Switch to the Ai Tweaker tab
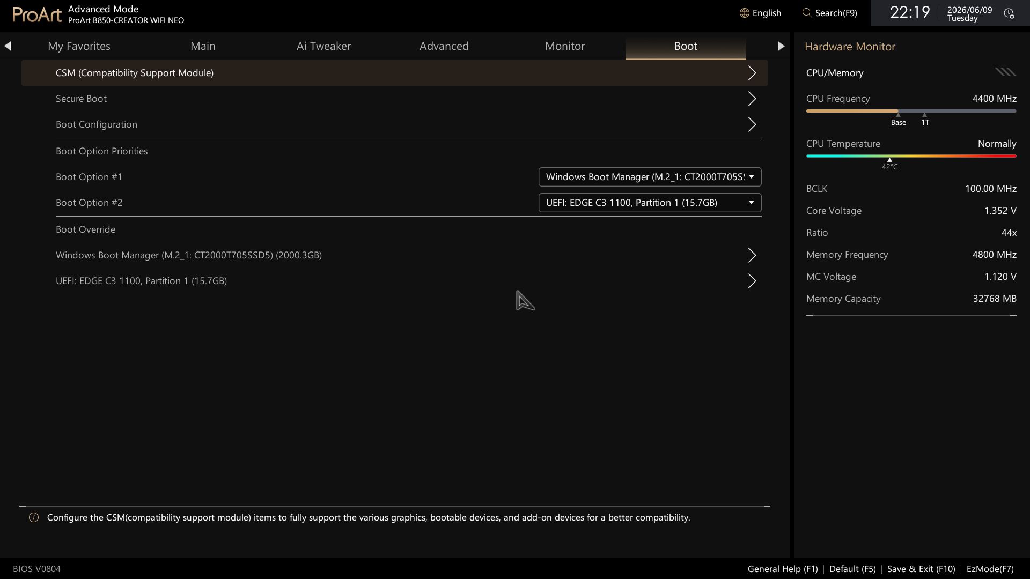 click(323, 46)
